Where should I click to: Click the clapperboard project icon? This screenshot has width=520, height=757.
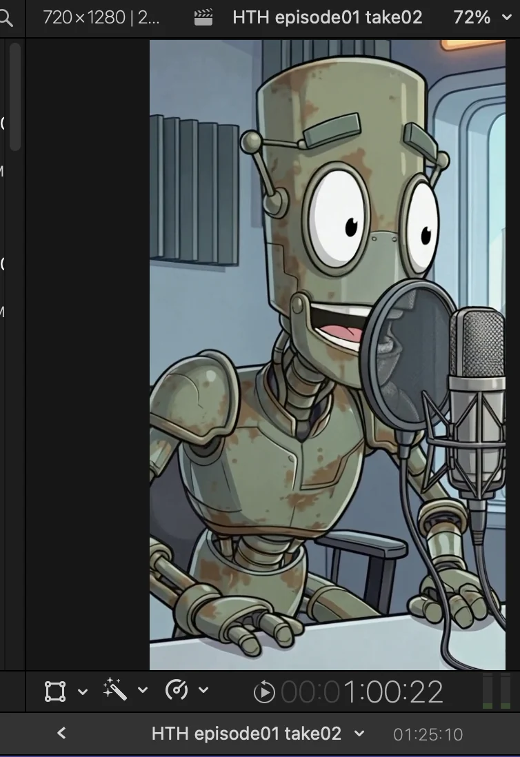pos(203,18)
